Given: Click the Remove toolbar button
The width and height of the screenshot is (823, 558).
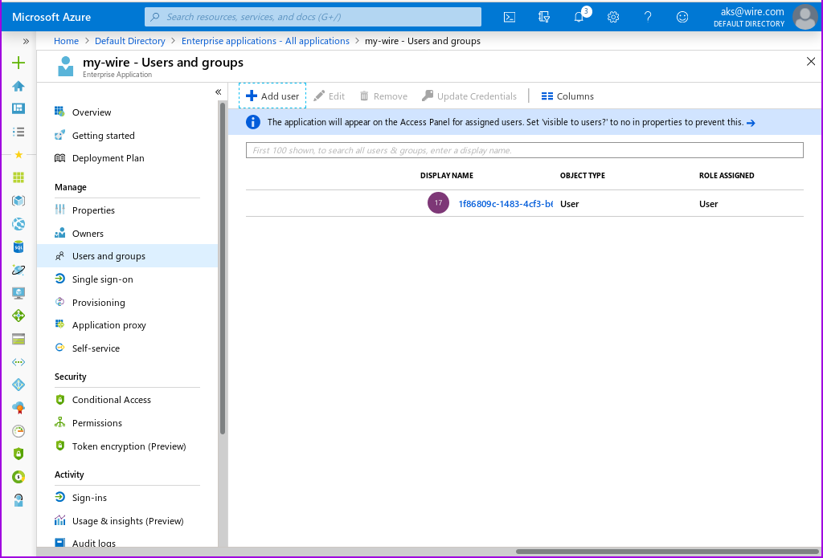Looking at the screenshot, I should click(x=383, y=96).
